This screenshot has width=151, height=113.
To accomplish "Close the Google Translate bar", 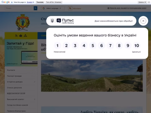I will point(149,2).
